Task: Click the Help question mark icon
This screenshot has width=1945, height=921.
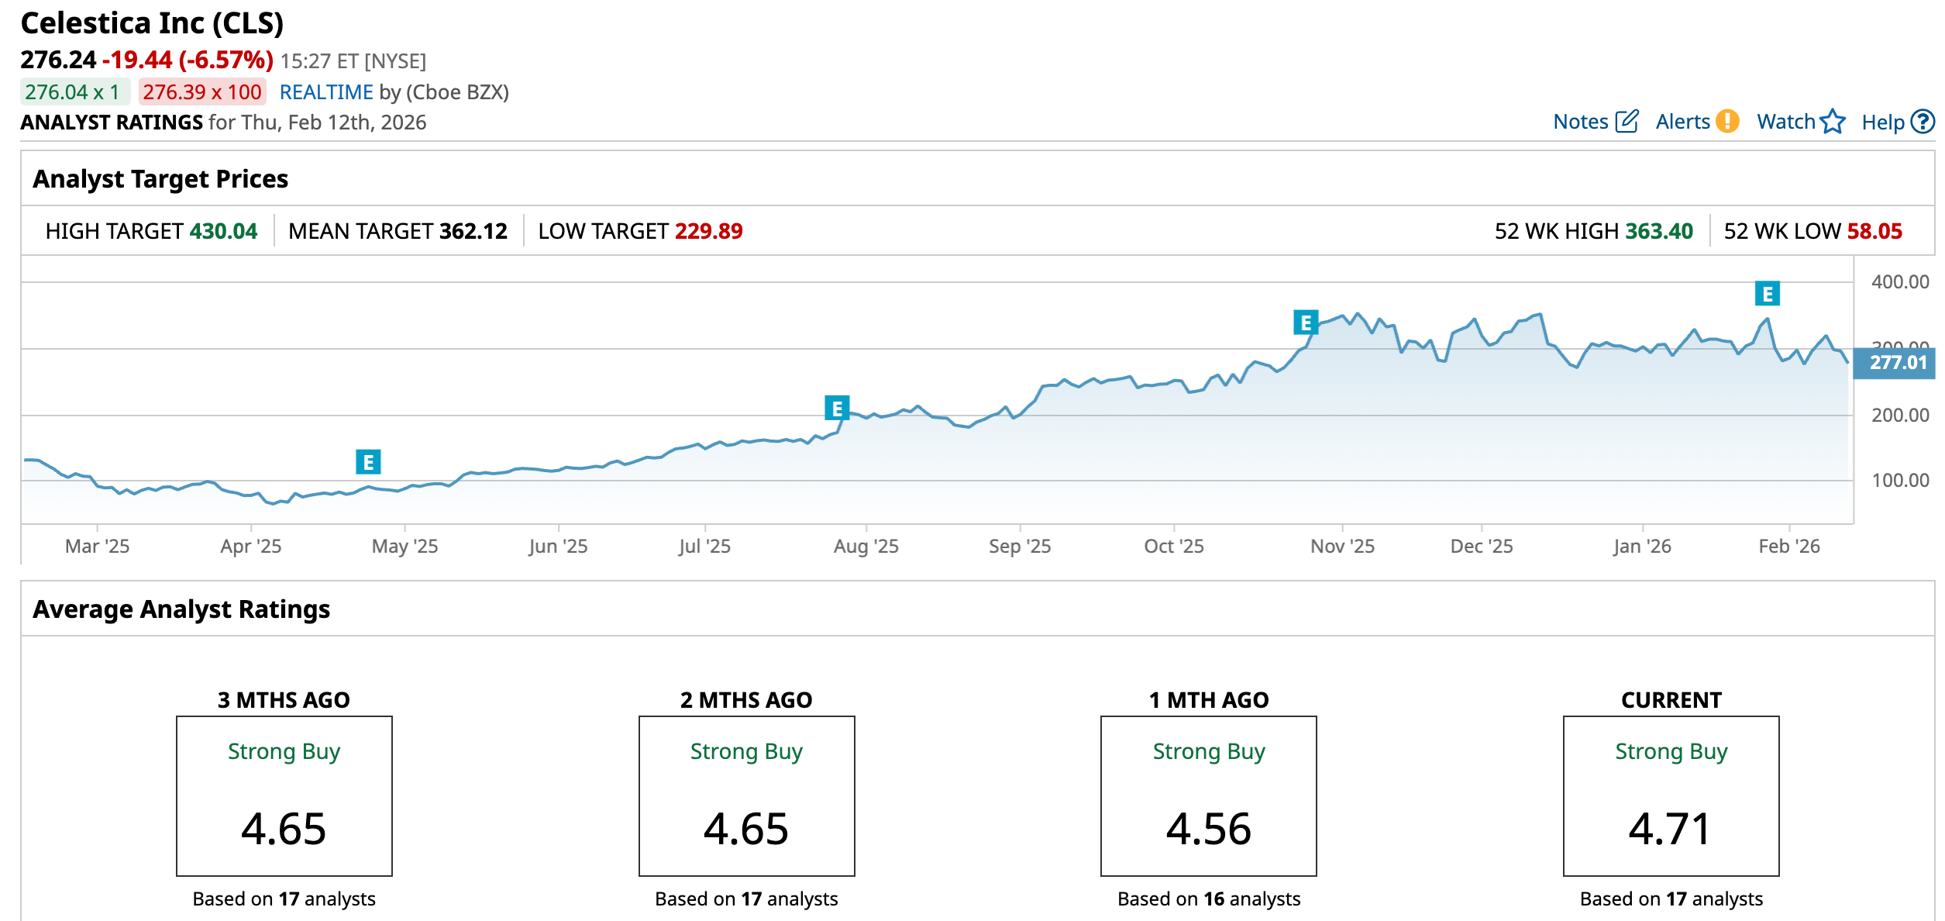Action: click(1923, 122)
